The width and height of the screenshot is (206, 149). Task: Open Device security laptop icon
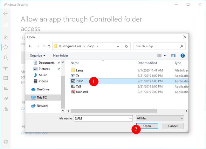tap(5, 88)
